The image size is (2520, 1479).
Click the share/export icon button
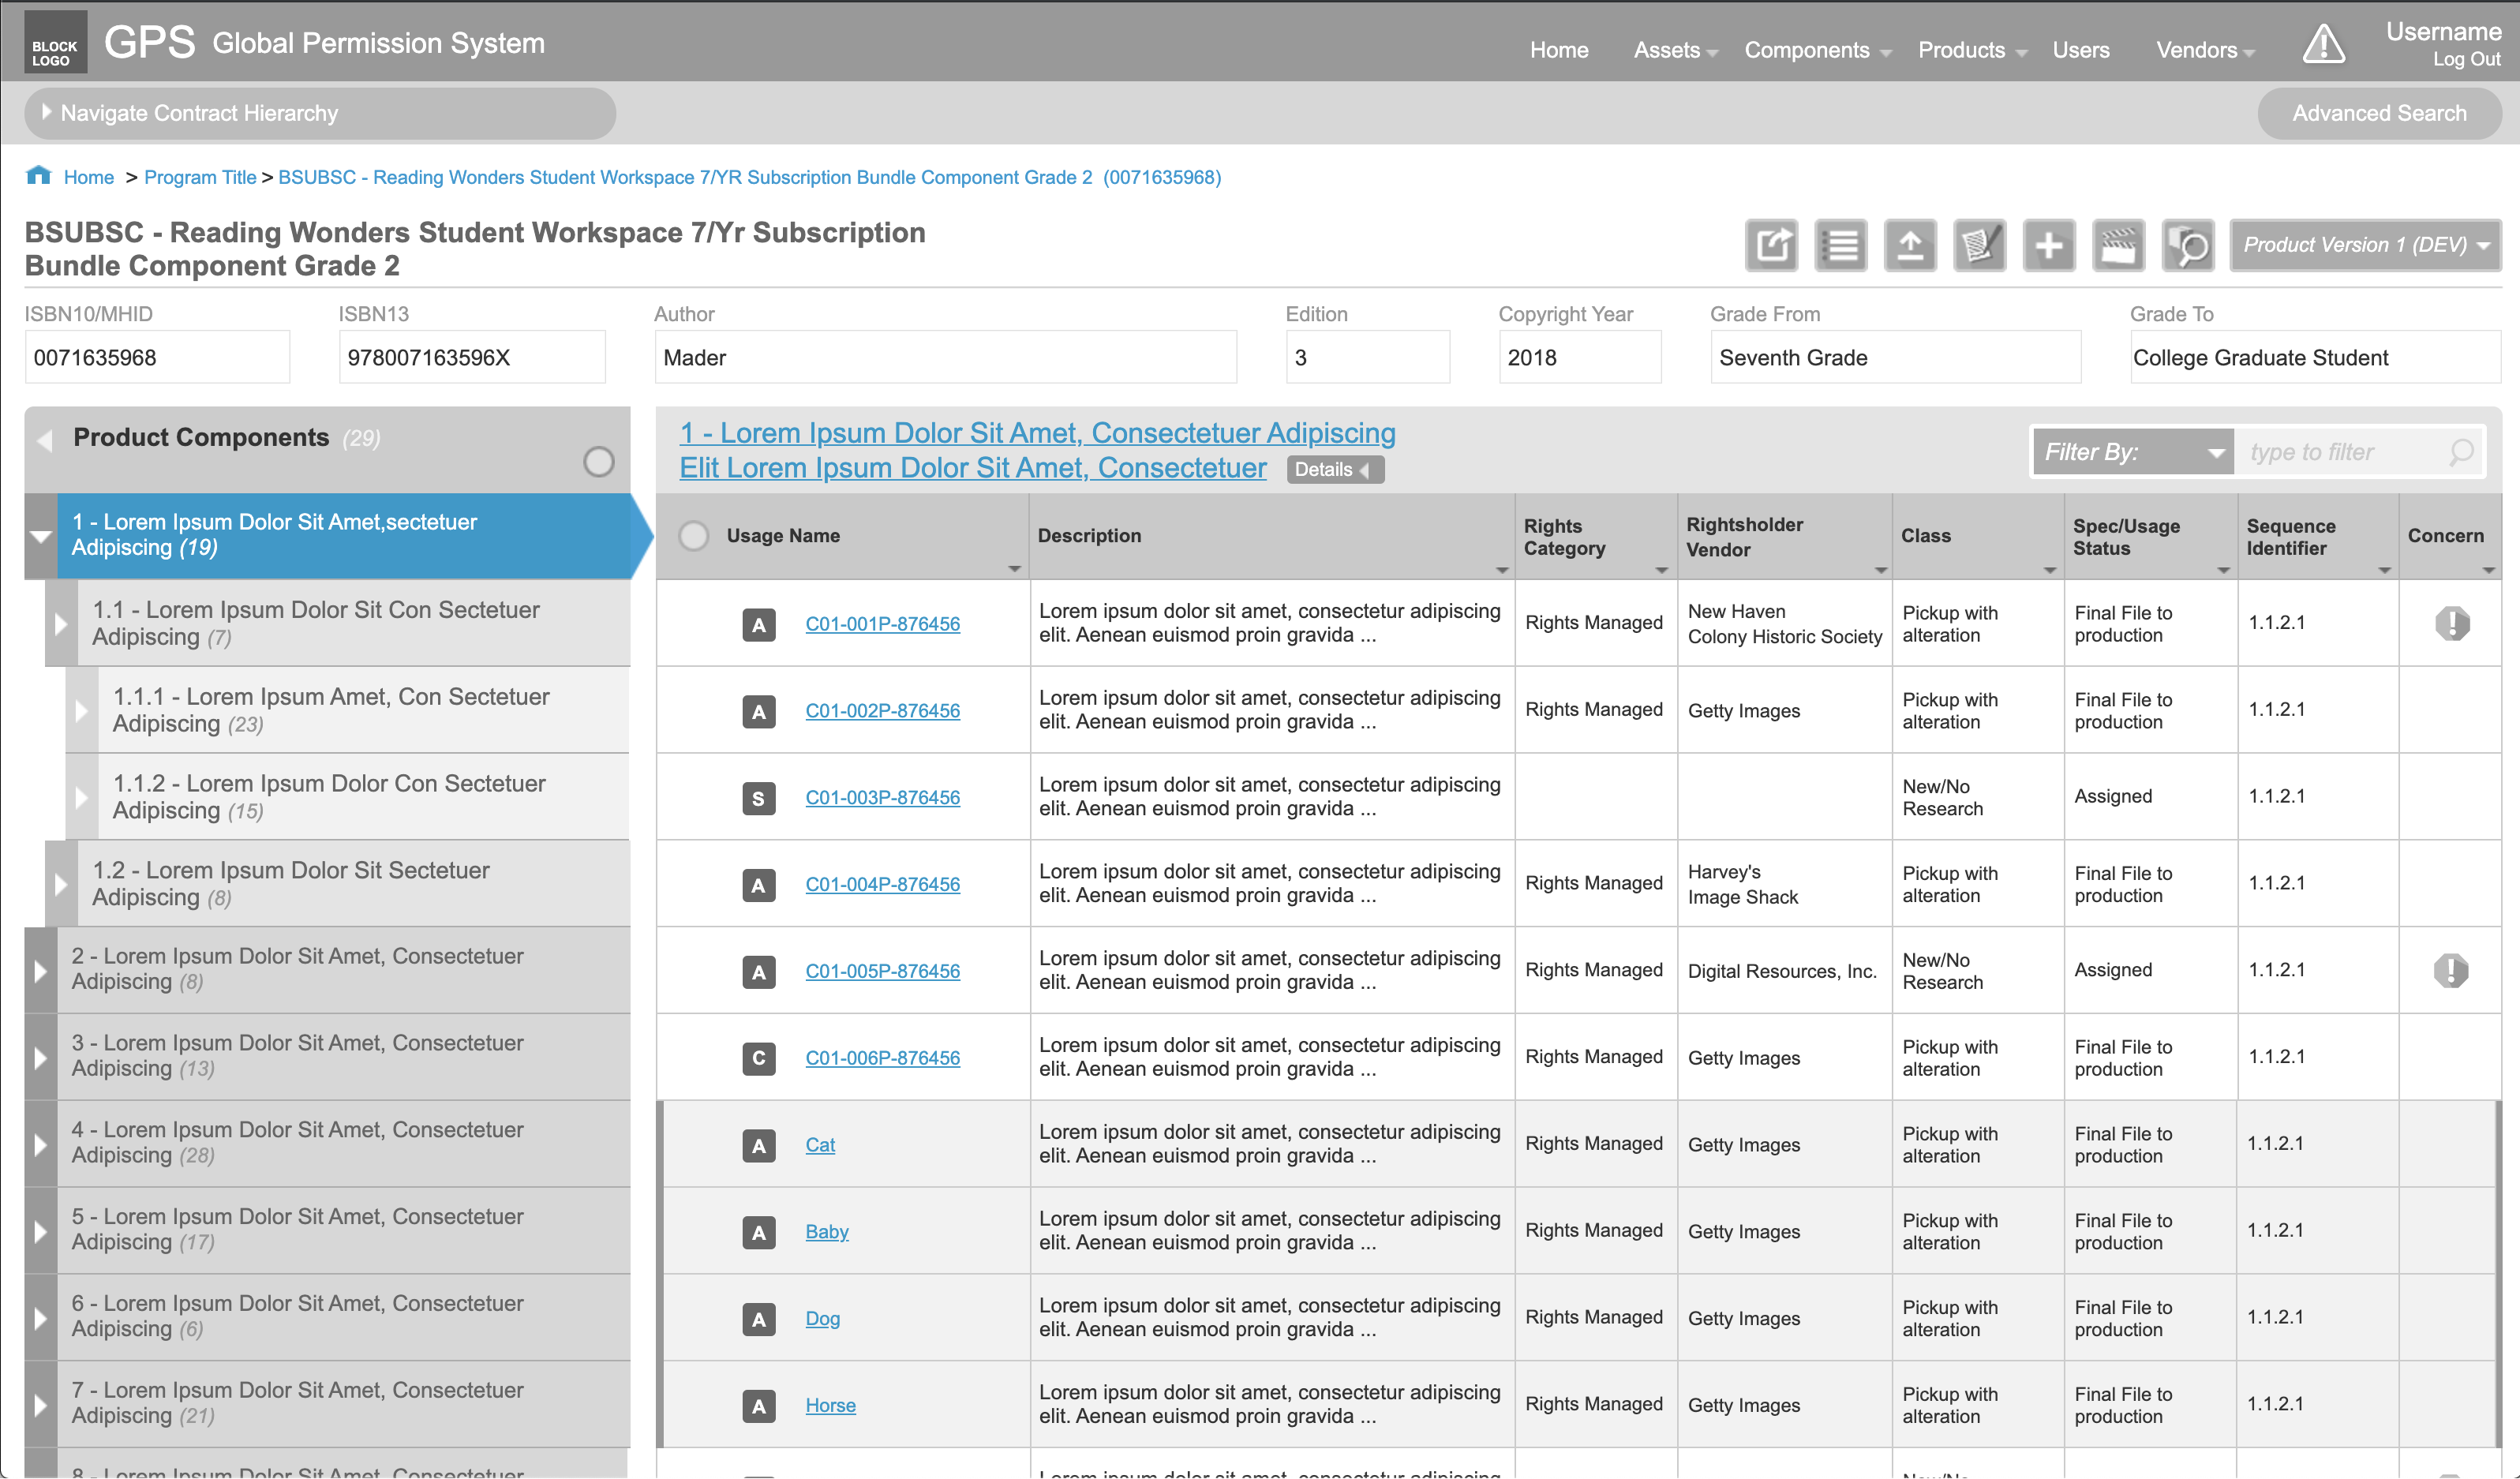tap(1771, 245)
